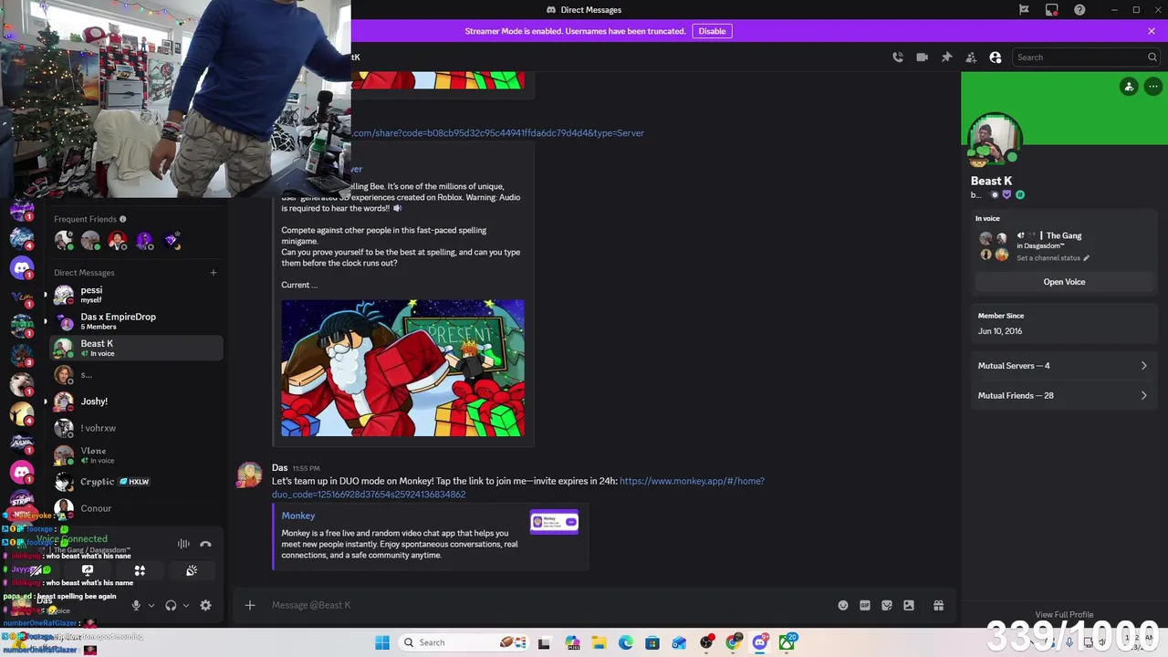Image resolution: width=1168 pixels, height=657 pixels.
Task: Send a gift in message bar
Action: coord(938,605)
